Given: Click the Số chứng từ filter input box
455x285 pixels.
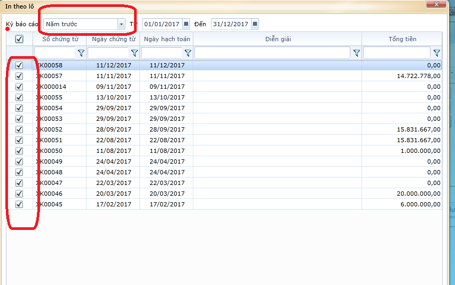Looking at the screenshot, I should point(55,53).
